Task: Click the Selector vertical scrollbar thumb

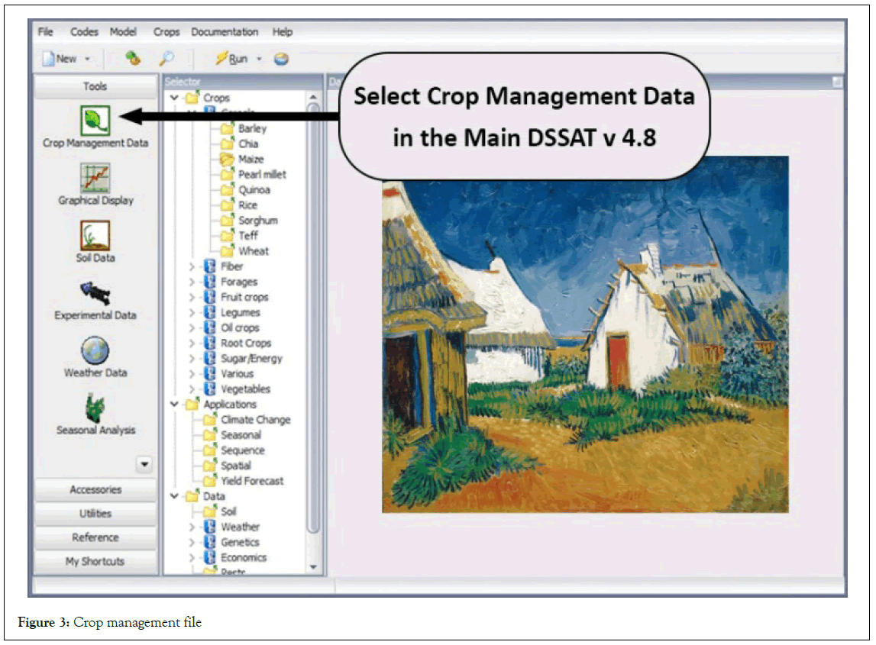Action: point(313,318)
